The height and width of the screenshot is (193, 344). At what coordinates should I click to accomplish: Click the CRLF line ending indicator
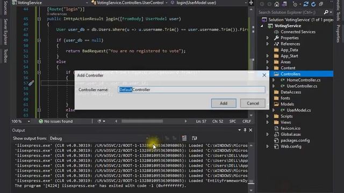pos(247,121)
